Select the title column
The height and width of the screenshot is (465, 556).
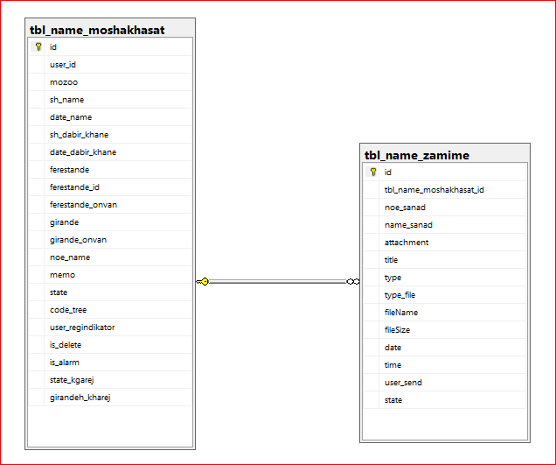coord(445,260)
